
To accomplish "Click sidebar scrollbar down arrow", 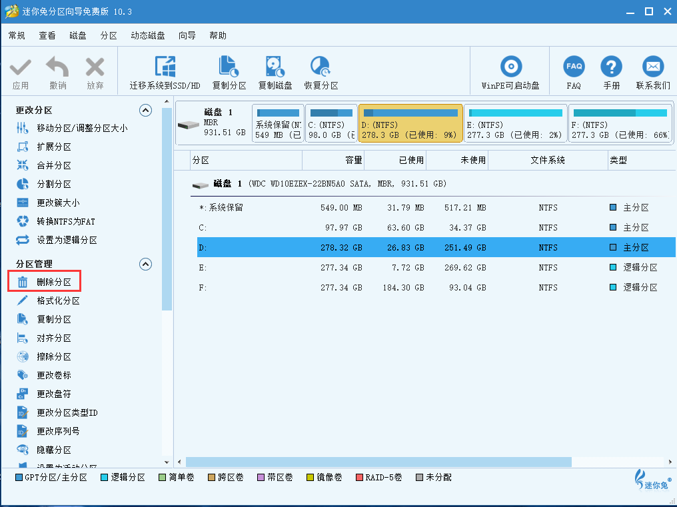I will point(167,462).
